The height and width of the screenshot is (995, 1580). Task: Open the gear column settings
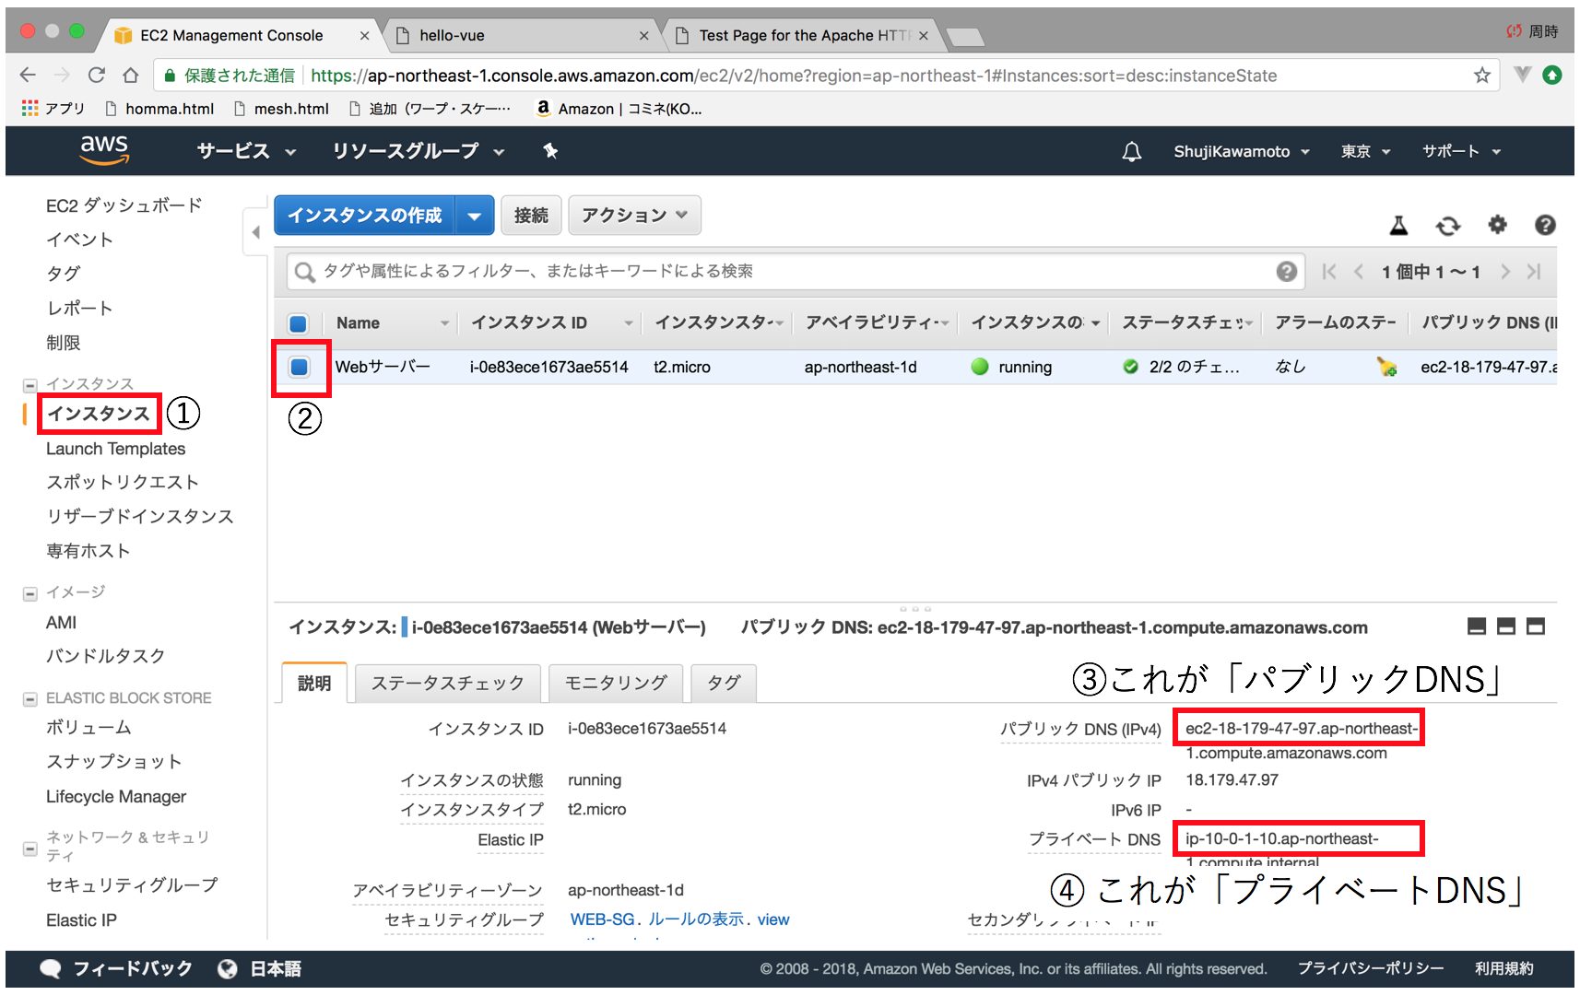(x=1497, y=224)
